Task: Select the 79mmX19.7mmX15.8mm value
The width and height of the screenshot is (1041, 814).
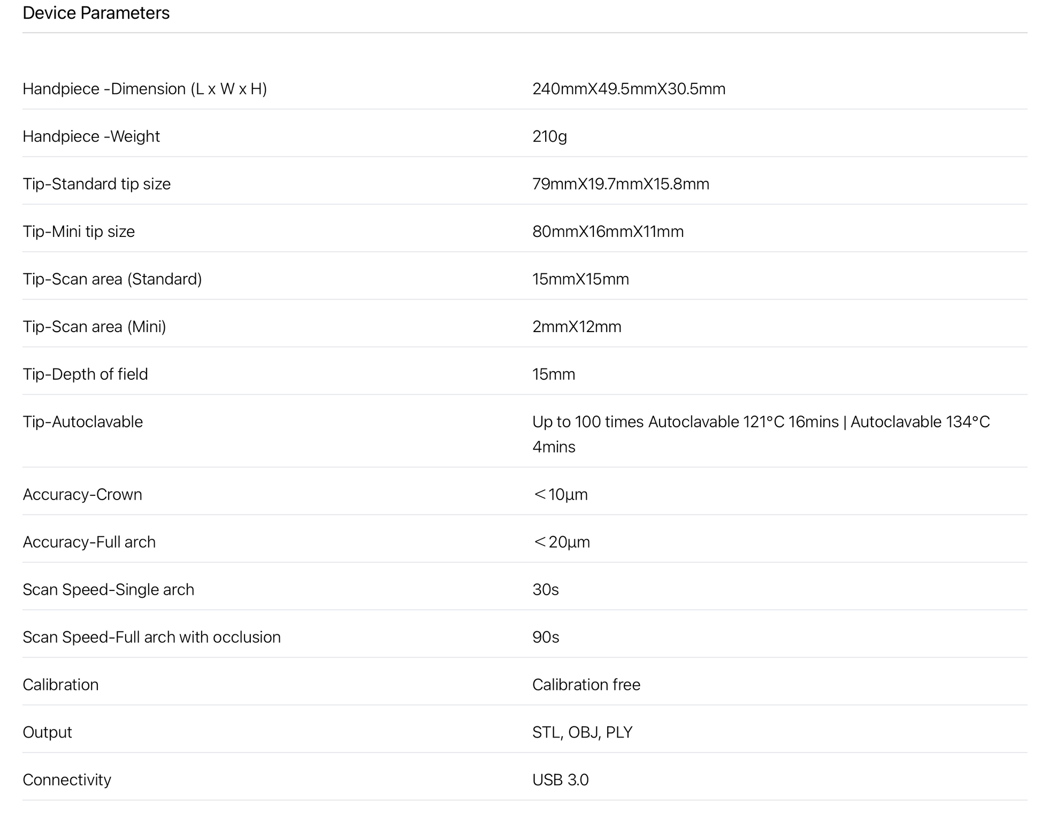Action: [x=621, y=184]
